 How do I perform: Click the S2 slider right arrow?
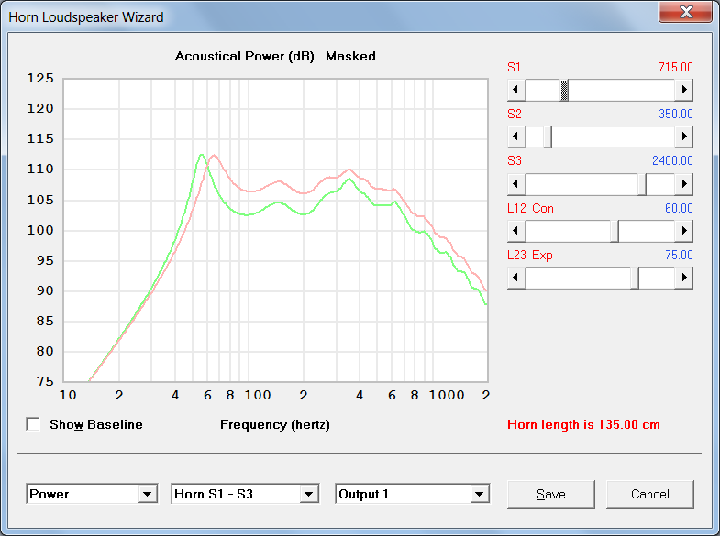point(683,137)
